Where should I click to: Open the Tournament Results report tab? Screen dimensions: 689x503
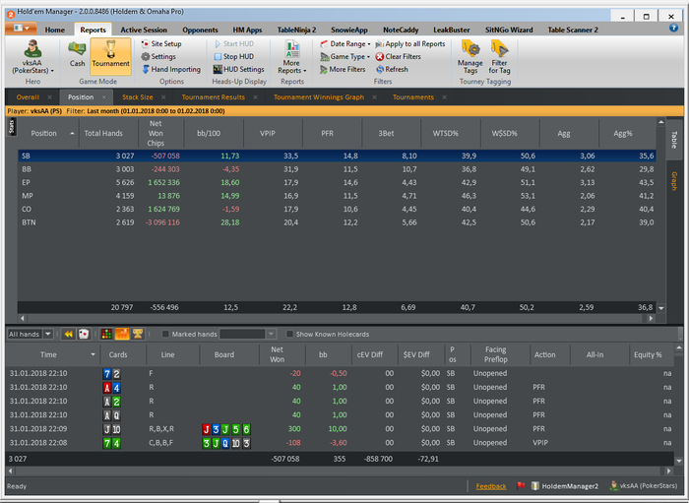click(x=214, y=97)
